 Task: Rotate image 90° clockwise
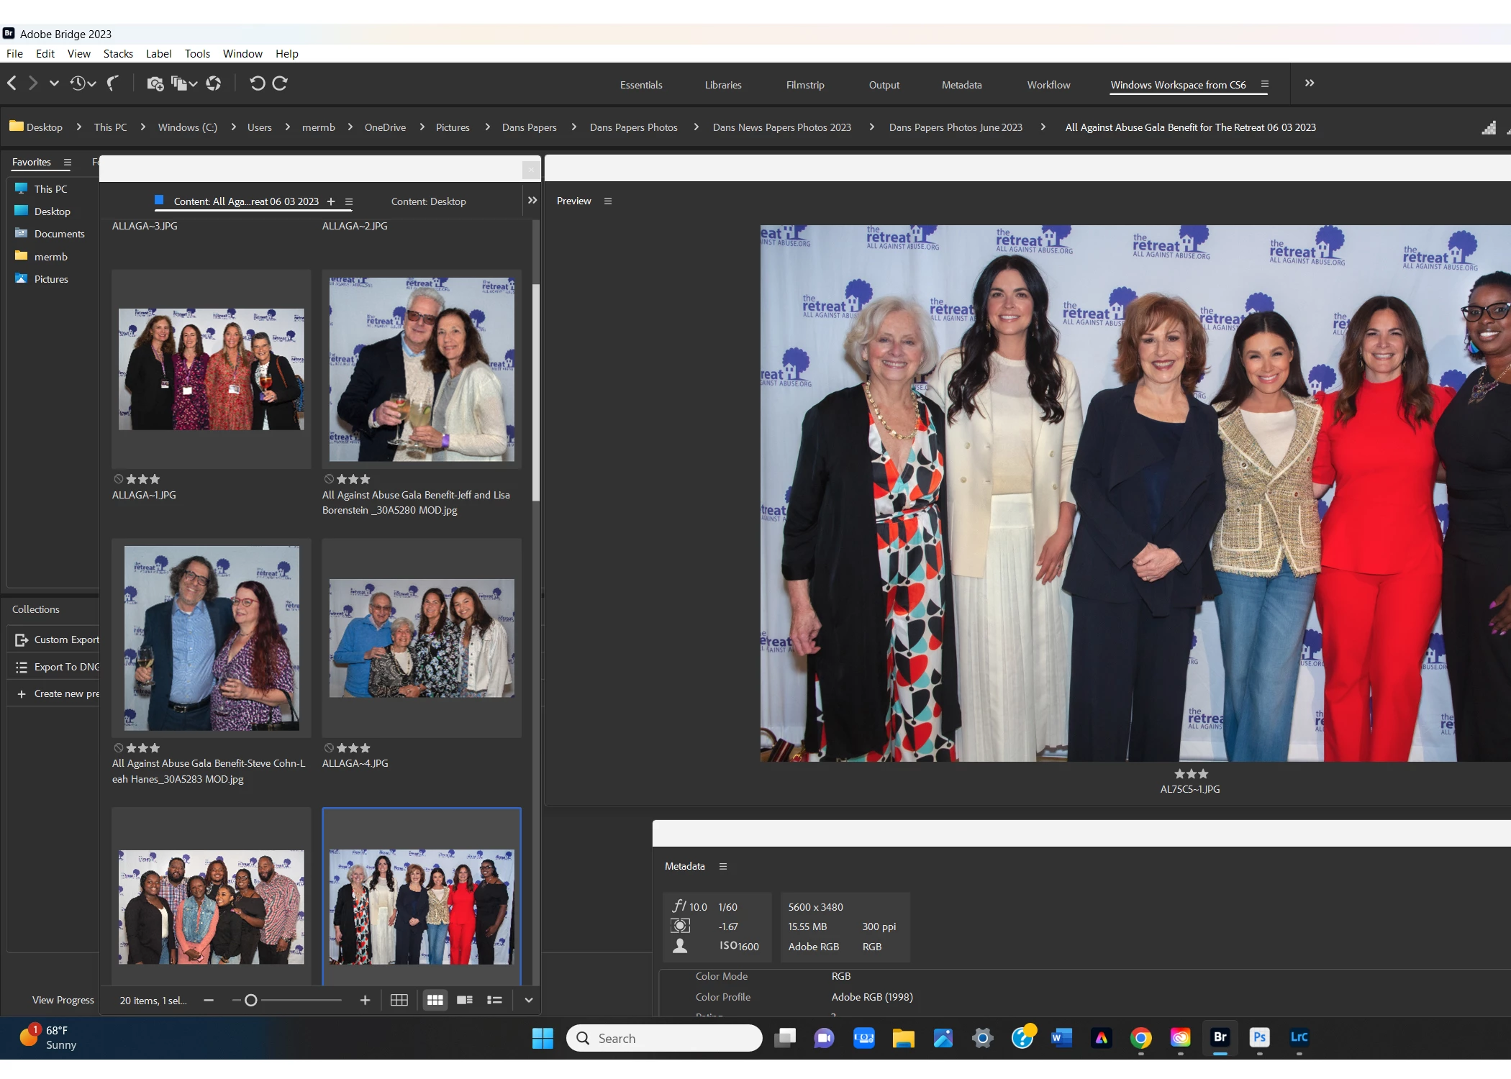click(281, 83)
